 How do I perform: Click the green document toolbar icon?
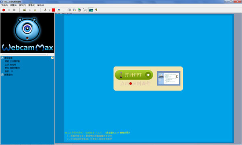click(x=79, y=10)
